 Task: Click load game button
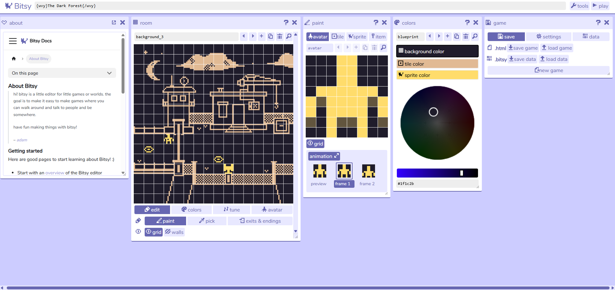pyautogui.click(x=557, y=48)
